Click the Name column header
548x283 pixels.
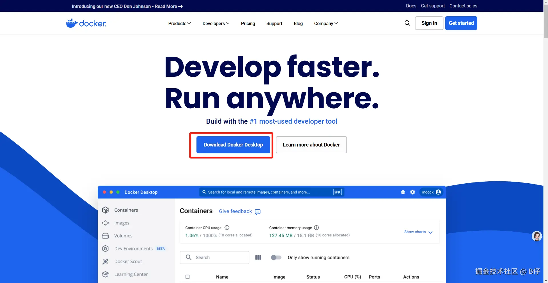(x=222, y=277)
